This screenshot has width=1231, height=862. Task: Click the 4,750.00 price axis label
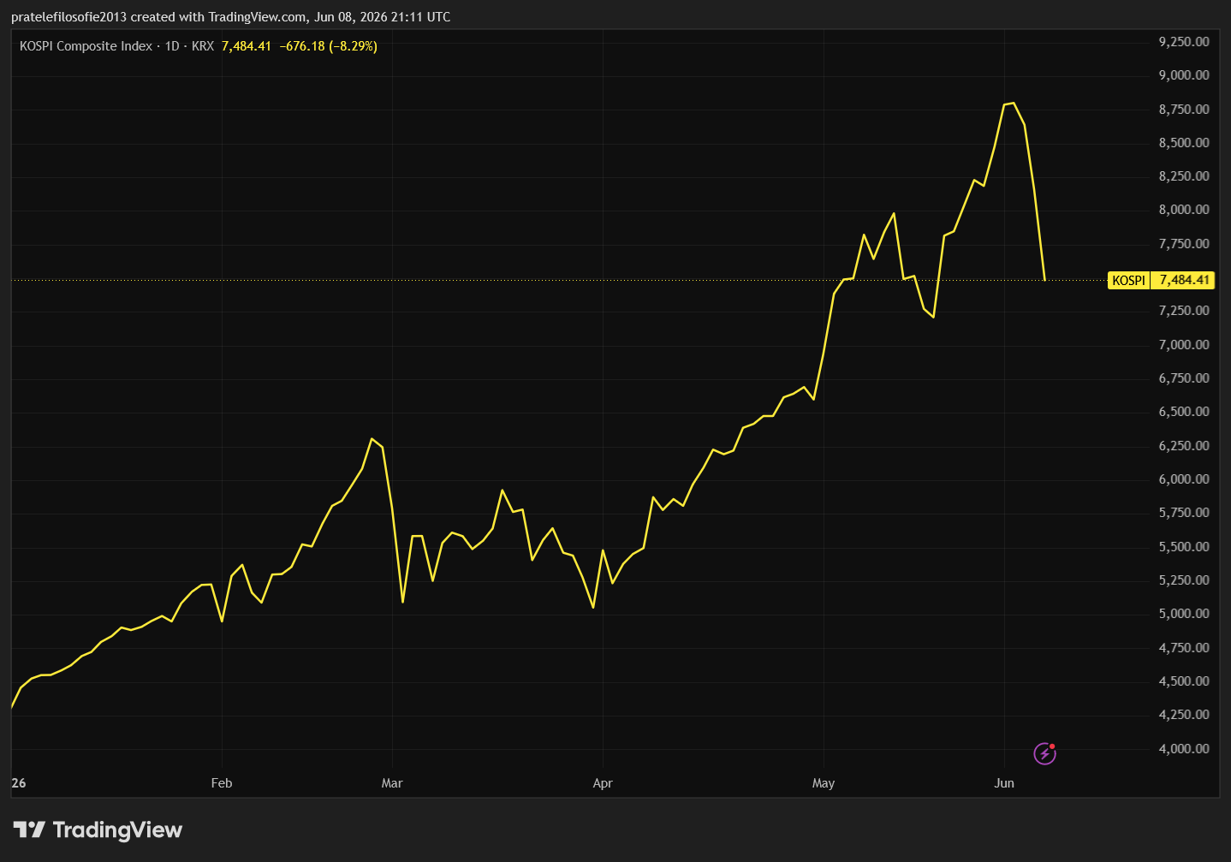click(1184, 648)
